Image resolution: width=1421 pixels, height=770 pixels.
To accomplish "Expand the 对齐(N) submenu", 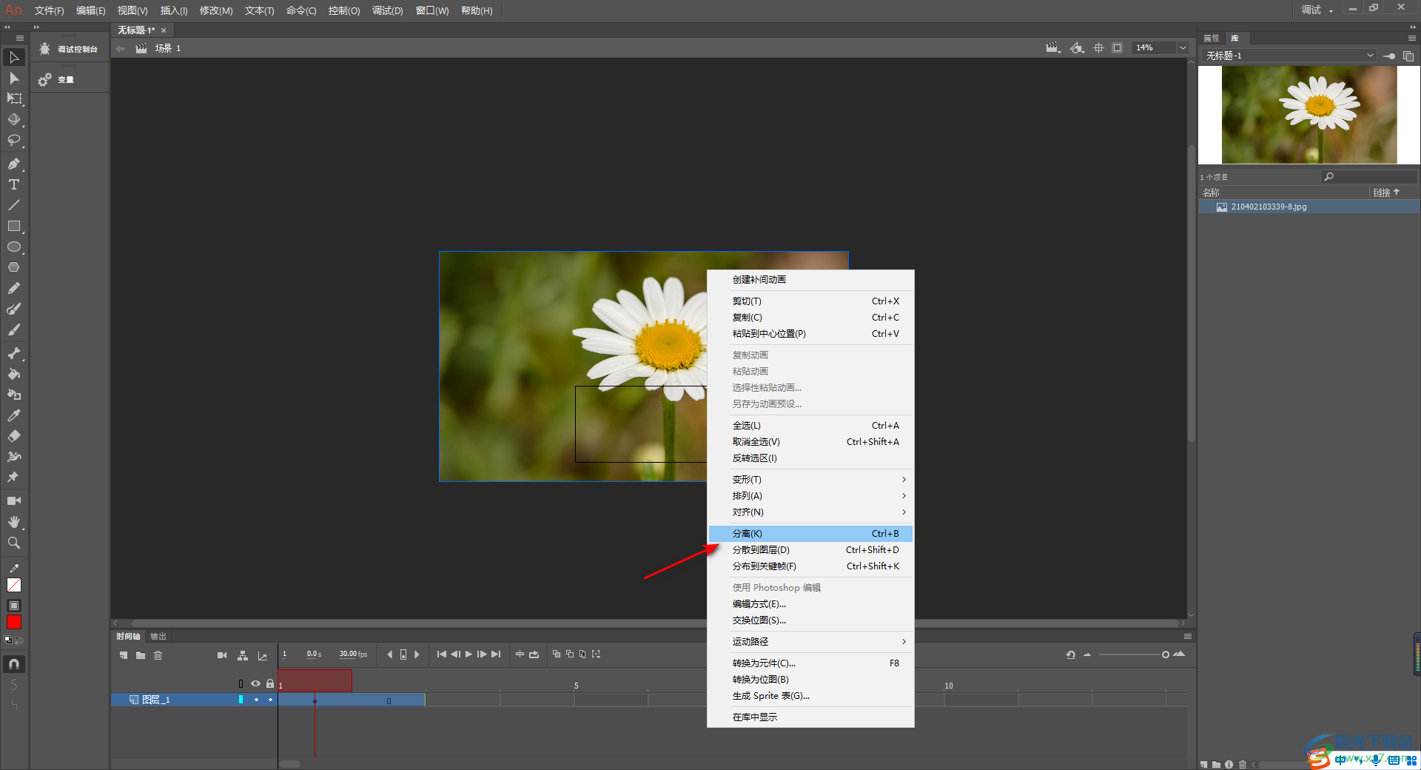I will pyautogui.click(x=810, y=512).
